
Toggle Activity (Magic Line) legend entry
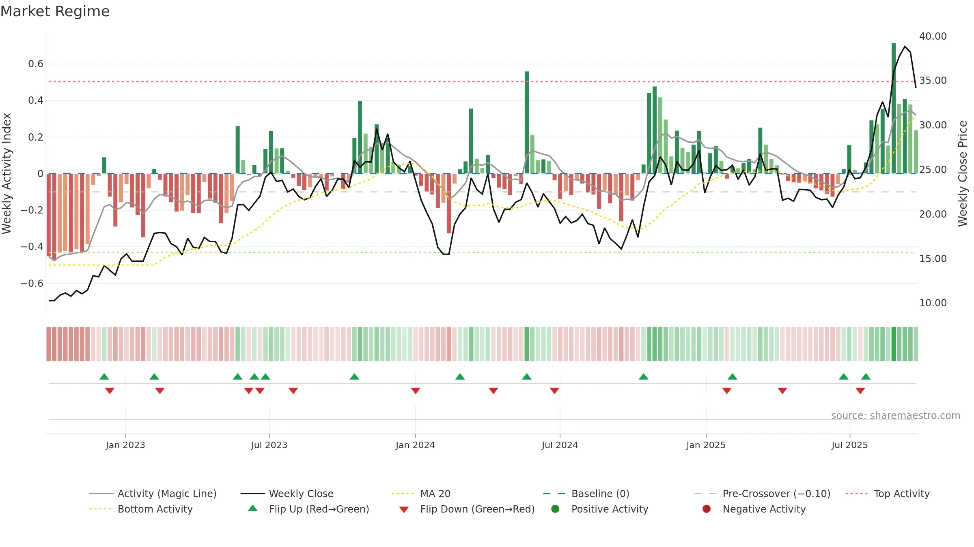pos(153,494)
